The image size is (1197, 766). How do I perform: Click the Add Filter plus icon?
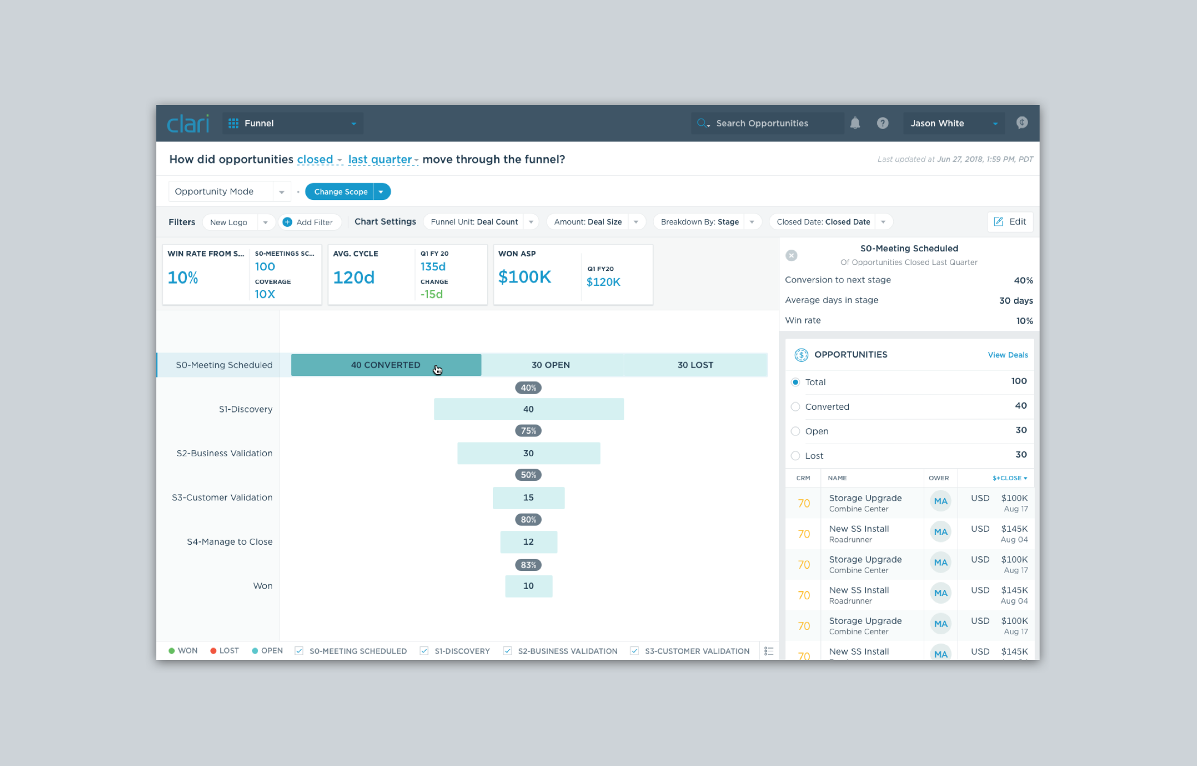[287, 222]
